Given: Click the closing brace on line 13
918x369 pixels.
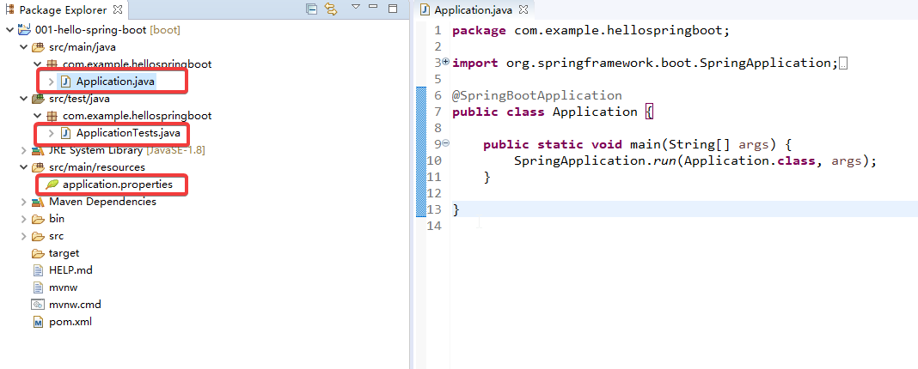Looking at the screenshot, I should click(x=456, y=210).
